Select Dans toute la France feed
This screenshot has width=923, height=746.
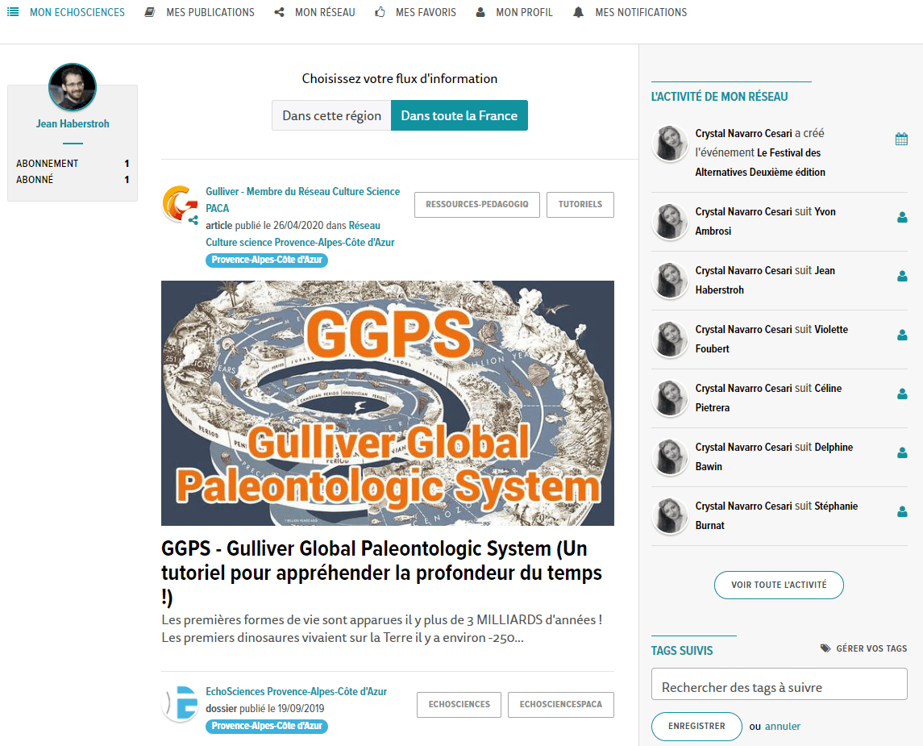pos(459,115)
